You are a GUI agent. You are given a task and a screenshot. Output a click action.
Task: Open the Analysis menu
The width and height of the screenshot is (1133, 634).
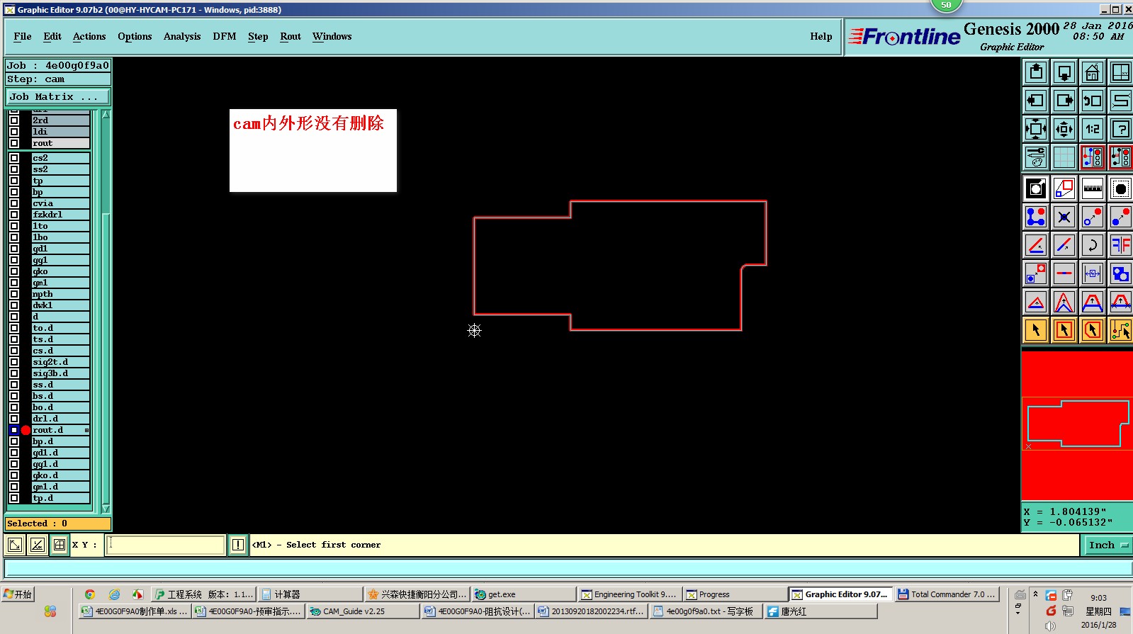[x=182, y=37]
